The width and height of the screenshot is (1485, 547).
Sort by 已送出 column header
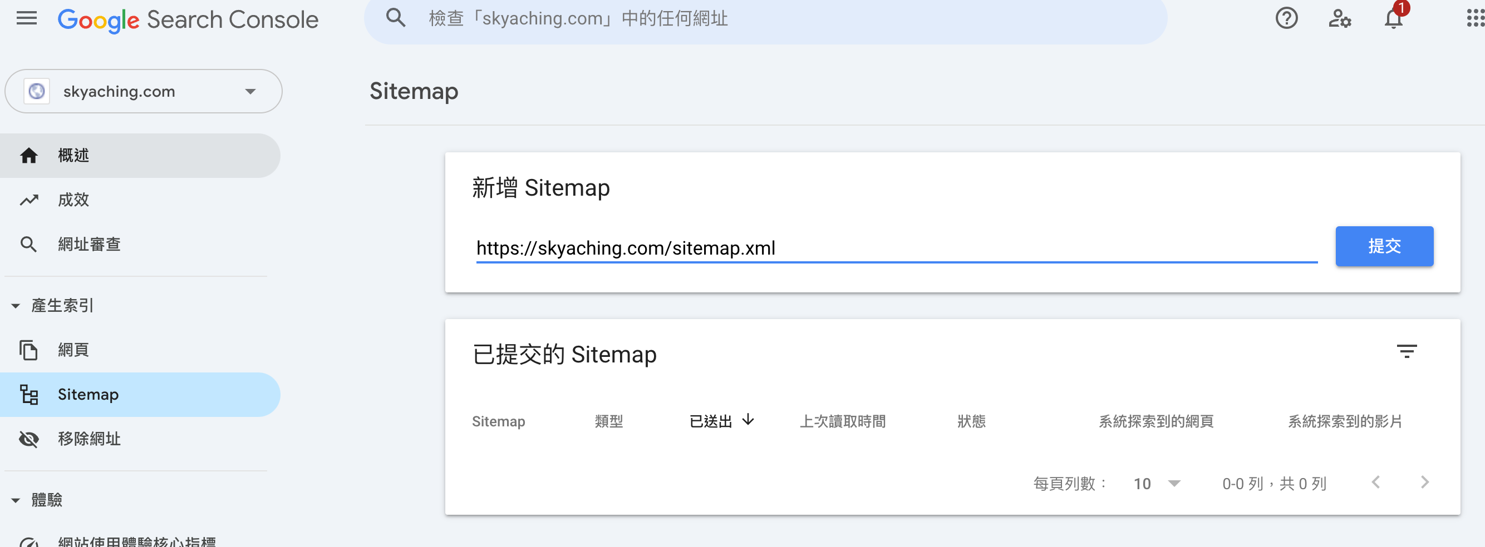click(x=711, y=421)
